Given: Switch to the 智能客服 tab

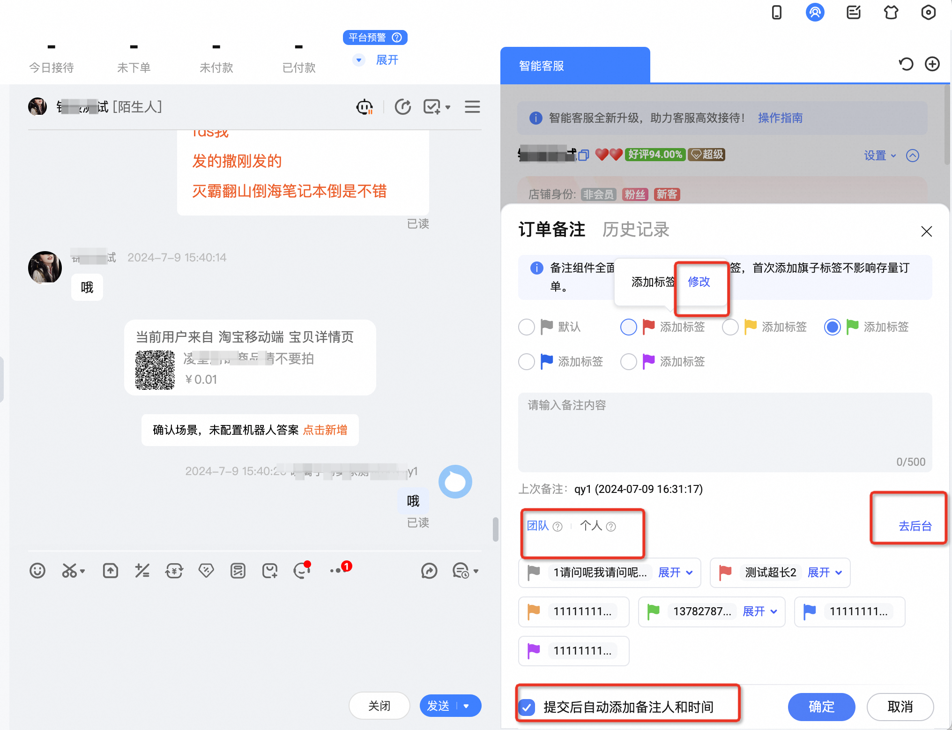Looking at the screenshot, I should (x=575, y=66).
